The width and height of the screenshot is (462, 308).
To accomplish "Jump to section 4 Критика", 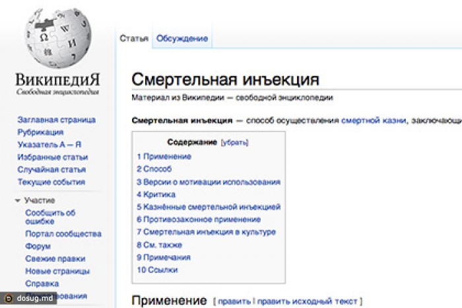I will coord(156,195).
